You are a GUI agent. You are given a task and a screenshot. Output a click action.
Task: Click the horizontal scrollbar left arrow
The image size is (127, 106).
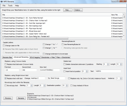click(3, 38)
